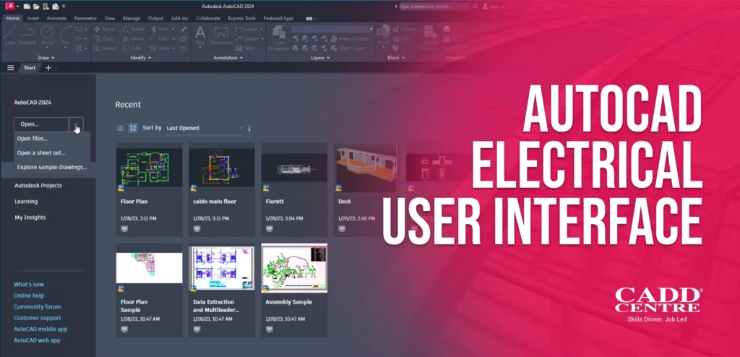The width and height of the screenshot is (740, 357).
Task: Click the Online help link
Action: click(x=29, y=295)
